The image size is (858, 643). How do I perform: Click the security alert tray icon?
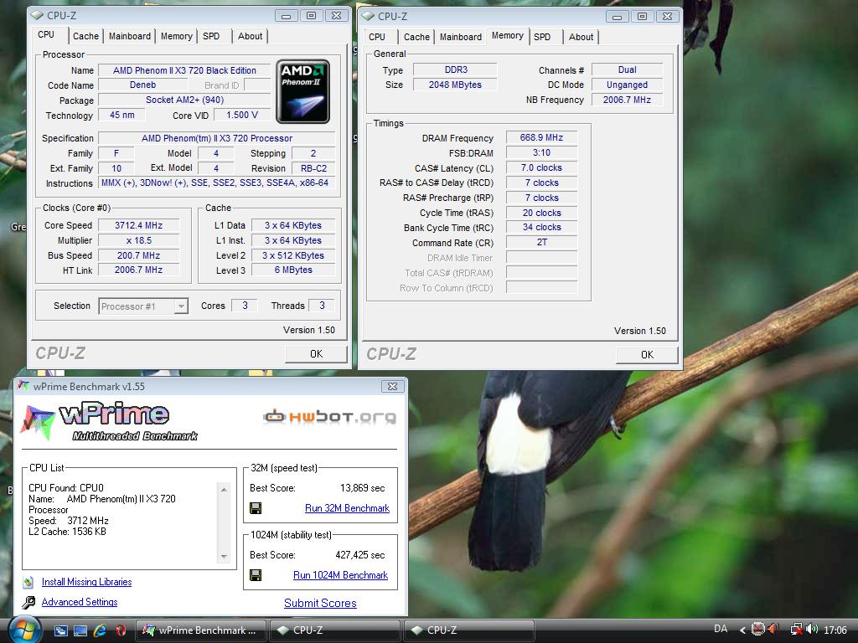coord(758,630)
